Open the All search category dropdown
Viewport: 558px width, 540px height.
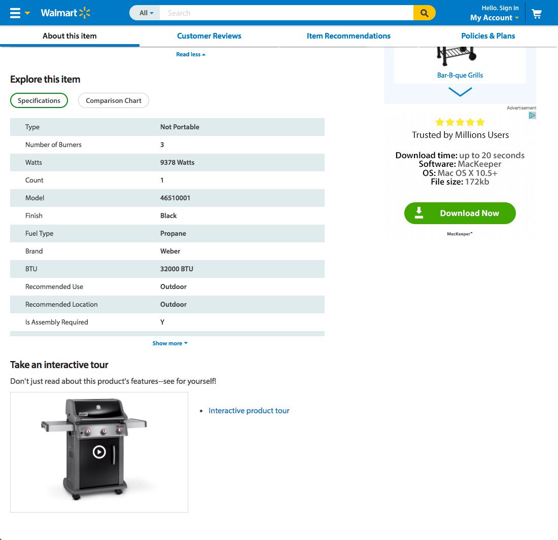[x=146, y=13]
